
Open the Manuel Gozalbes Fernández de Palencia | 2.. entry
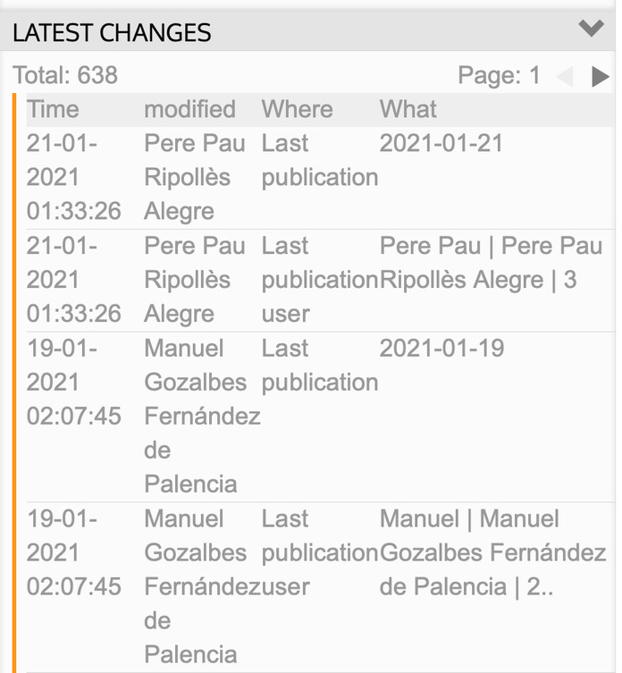(492, 552)
